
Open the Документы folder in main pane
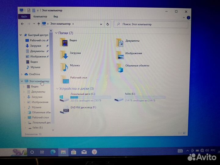(x=128, y=42)
